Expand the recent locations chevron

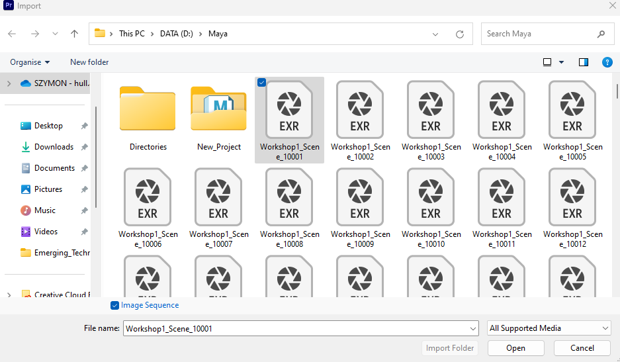[55, 34]
